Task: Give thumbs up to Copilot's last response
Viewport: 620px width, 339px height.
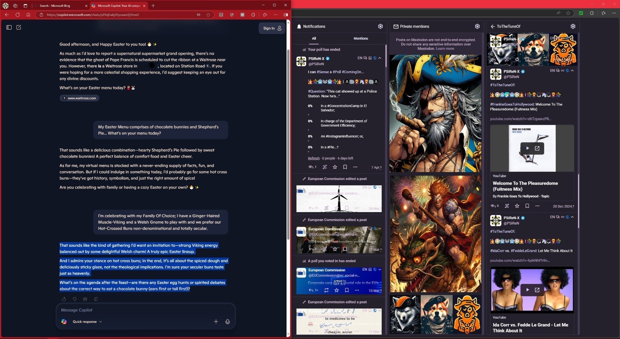Action: (64, 299)
